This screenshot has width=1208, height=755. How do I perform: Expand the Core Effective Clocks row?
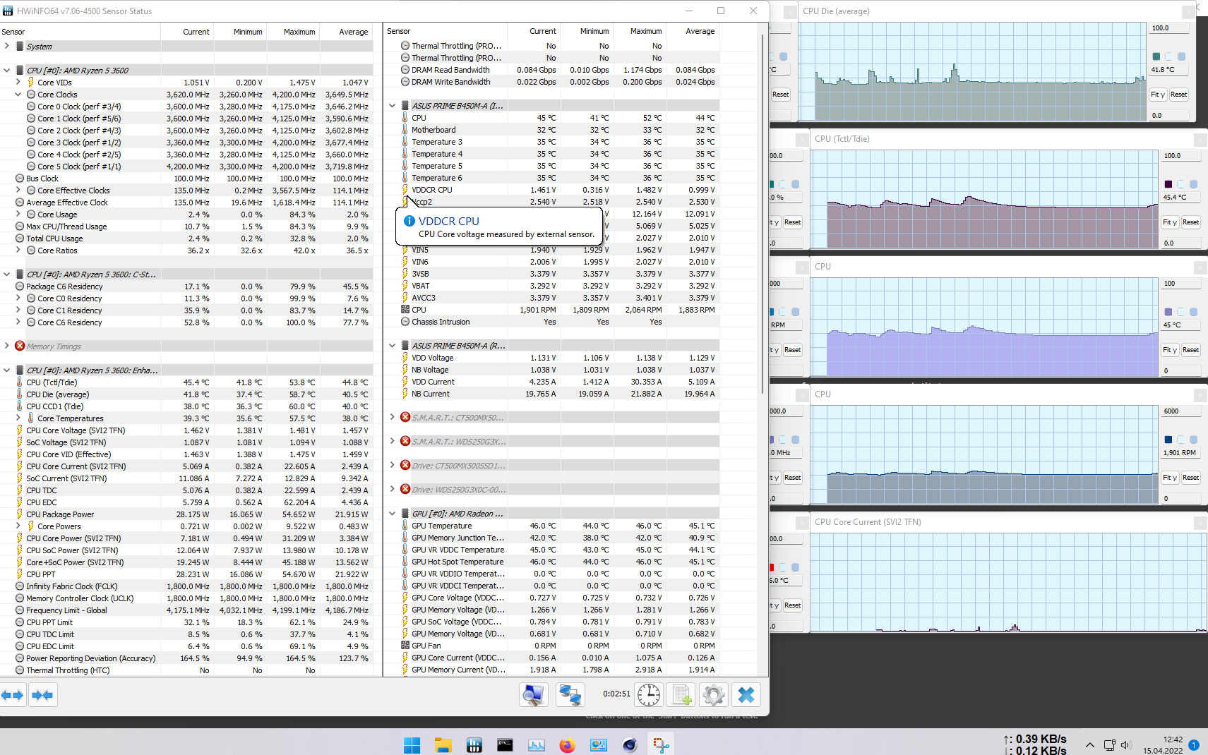pyautogui.click(x=18, y=191)
